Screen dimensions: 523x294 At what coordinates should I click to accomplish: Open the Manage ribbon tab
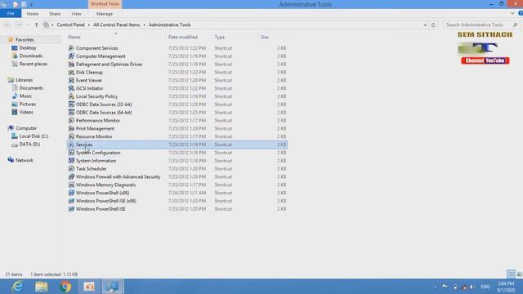pyautogui.click(x=105, y=14)
